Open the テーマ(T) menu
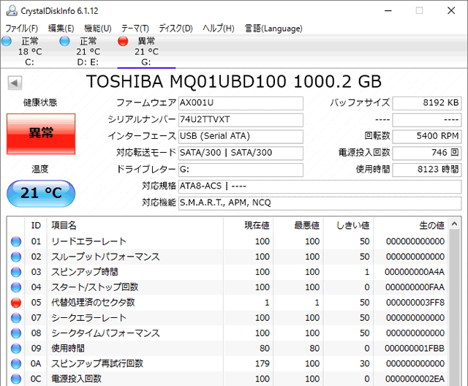468x386 pixels. pos(135,29)
